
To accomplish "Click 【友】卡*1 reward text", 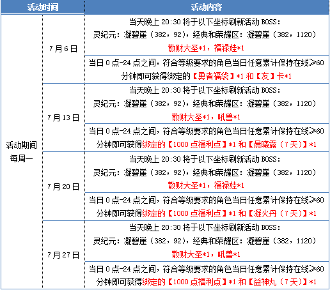I will coord(273,76).
